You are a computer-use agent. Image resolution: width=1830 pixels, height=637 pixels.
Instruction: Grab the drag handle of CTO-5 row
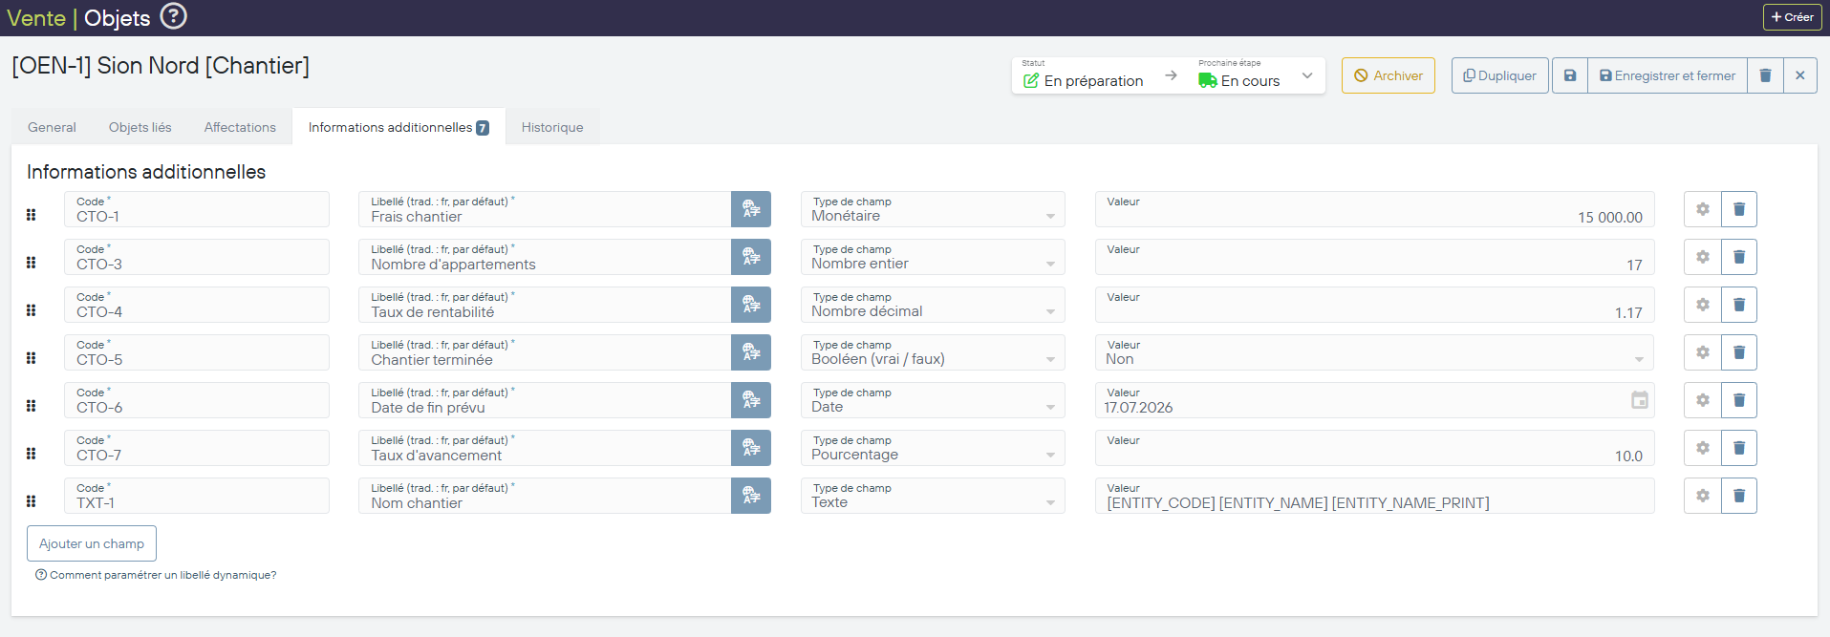32,358
